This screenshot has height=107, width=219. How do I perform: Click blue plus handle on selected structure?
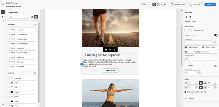coord(82,64)
